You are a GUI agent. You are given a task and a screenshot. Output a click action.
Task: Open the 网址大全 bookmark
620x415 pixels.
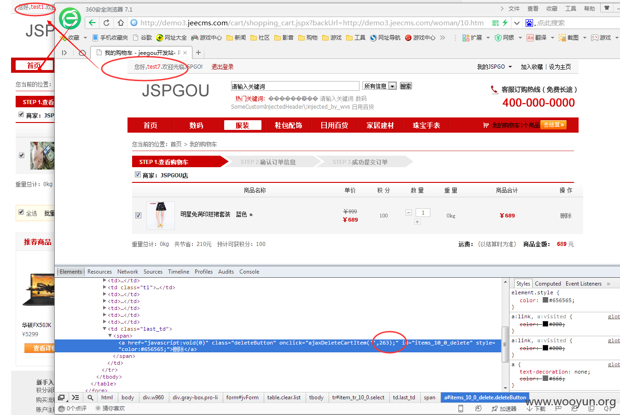coord(171,38)
